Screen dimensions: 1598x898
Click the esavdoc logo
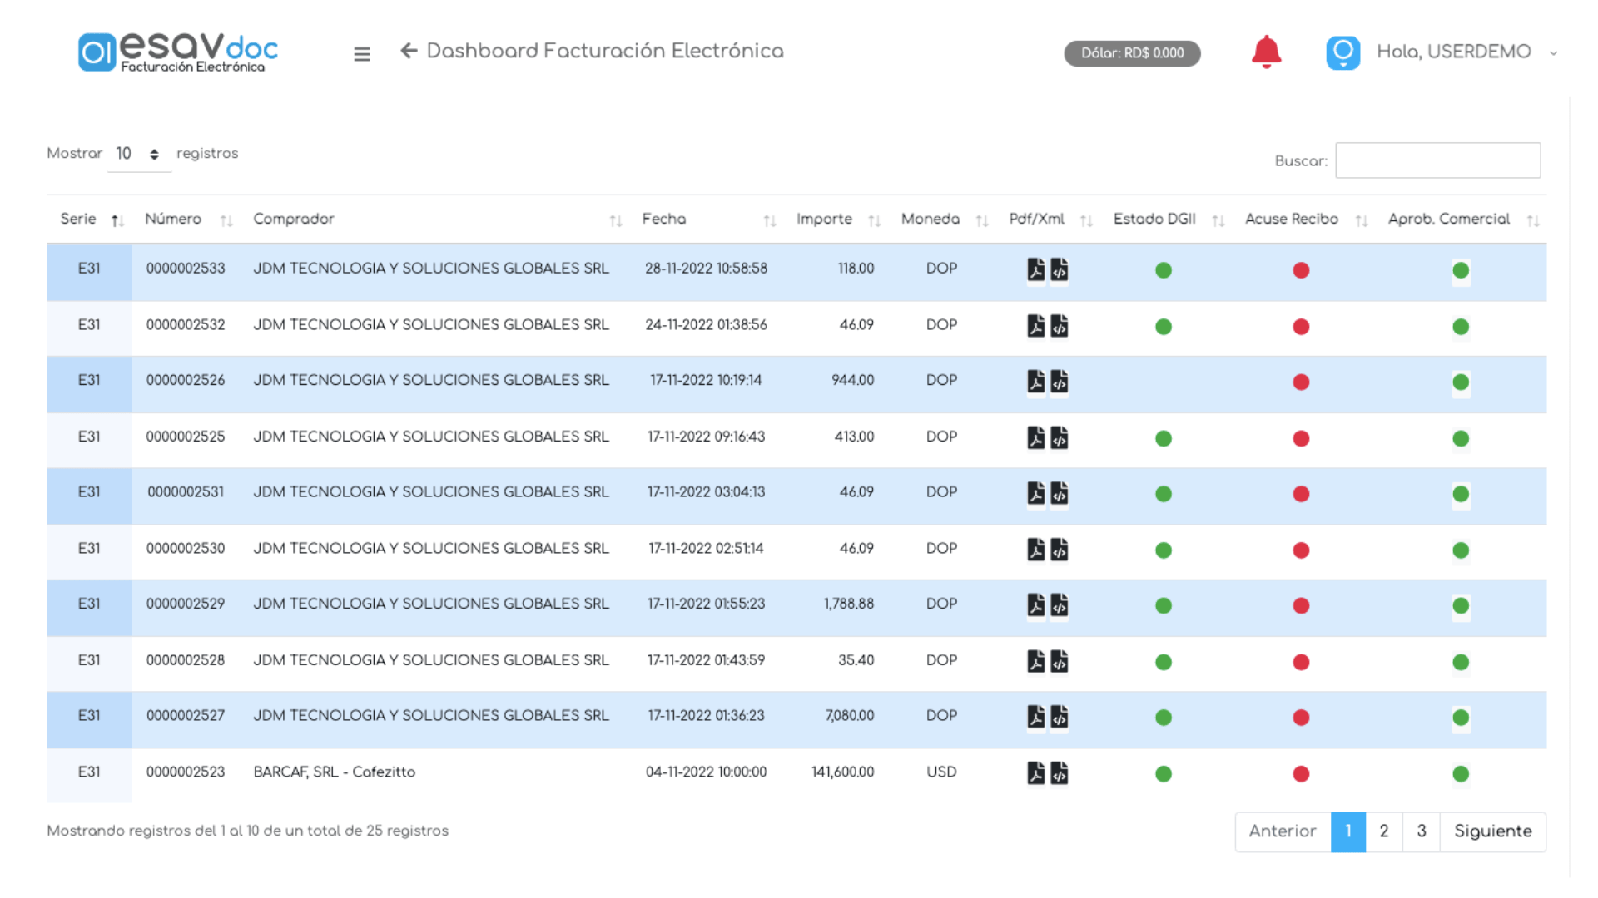click(x=178, y=52)
